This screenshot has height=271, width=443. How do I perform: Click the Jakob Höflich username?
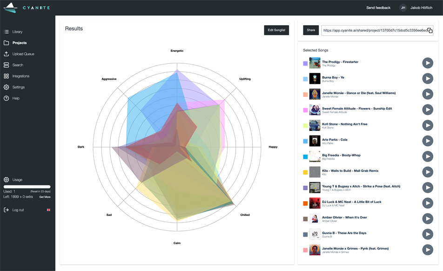[x=421, y=7]
